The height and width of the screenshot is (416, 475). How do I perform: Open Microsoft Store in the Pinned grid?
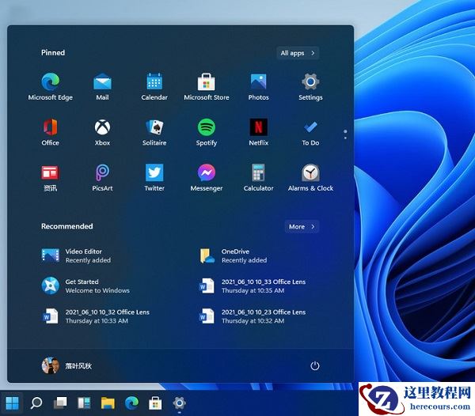(207, 86)
